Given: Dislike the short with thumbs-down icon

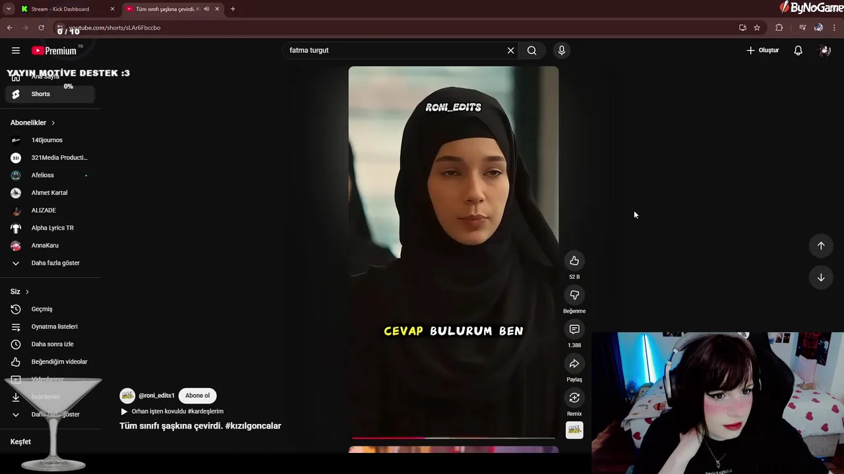Looking at the screenshot, I should pos(574,295).
